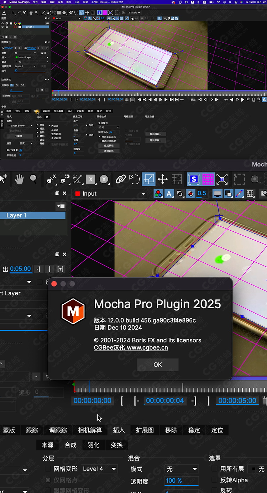Toggle the 变换 motion checkbox in 跟踪 panel

click(37, 126)
